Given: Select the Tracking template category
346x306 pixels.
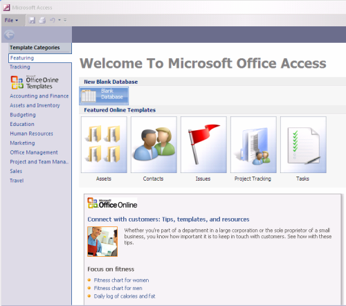Looking at the screenshot, I should (x=20, y=67).
